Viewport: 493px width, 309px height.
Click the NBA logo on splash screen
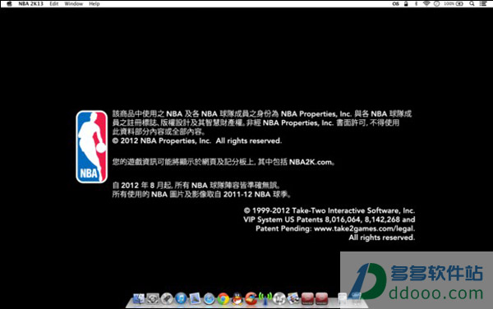[x=91, y=147]
